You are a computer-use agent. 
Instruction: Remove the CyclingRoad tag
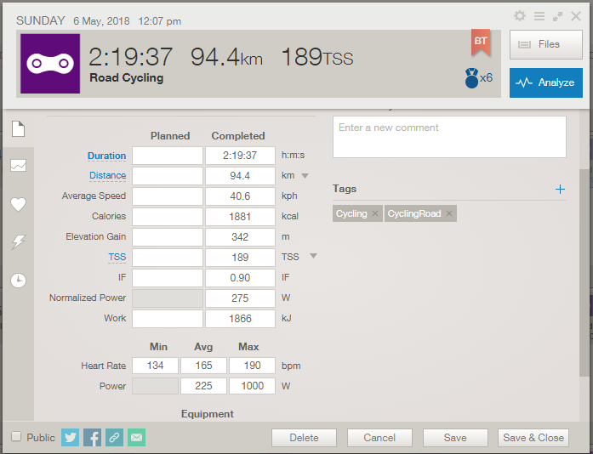tap(449, 213)
